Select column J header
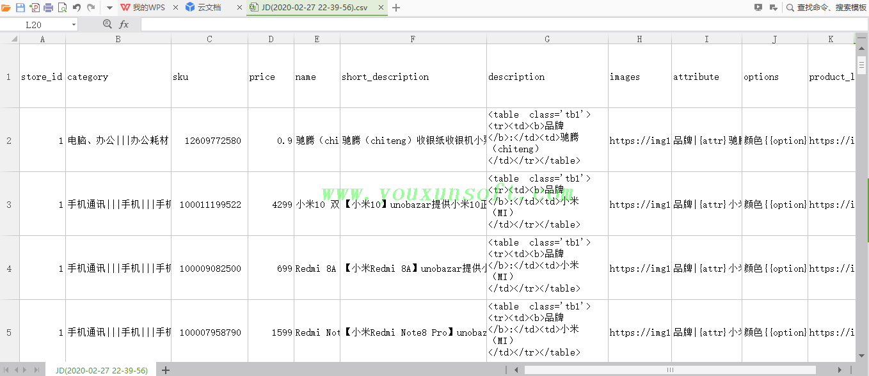 pos(774,39)
